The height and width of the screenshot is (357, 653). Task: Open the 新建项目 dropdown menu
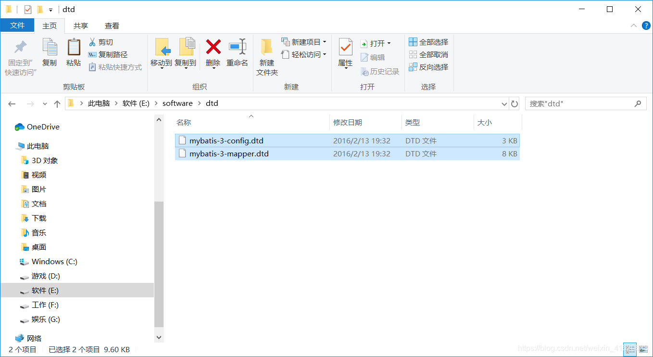pyautogui.click(x=324, y=42)
